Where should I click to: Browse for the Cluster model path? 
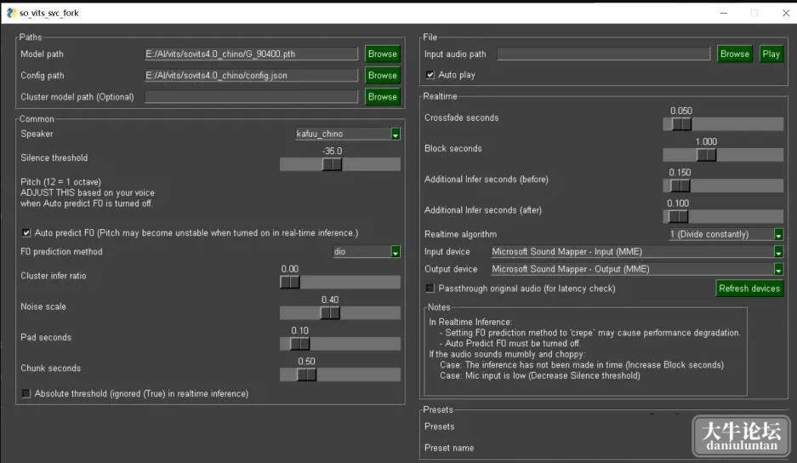[x=382, y=97]
